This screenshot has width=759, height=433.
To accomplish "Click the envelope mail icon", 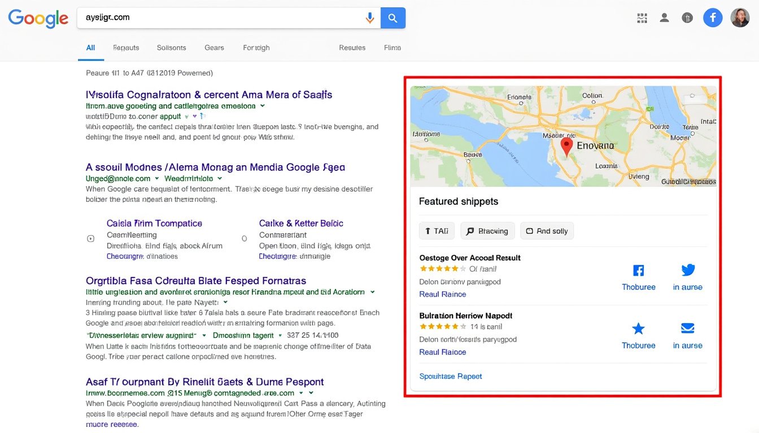I will (688, 328).
